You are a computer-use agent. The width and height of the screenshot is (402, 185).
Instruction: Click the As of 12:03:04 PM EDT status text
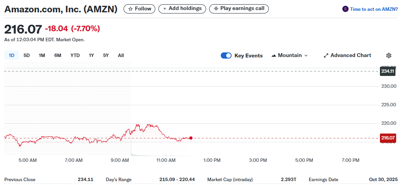pyautogui.click(x=45, y=40)
